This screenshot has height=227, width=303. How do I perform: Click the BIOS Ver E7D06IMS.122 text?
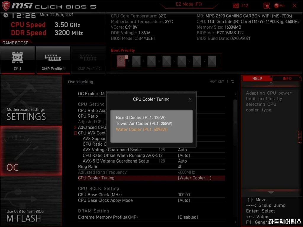click(220, 33)
